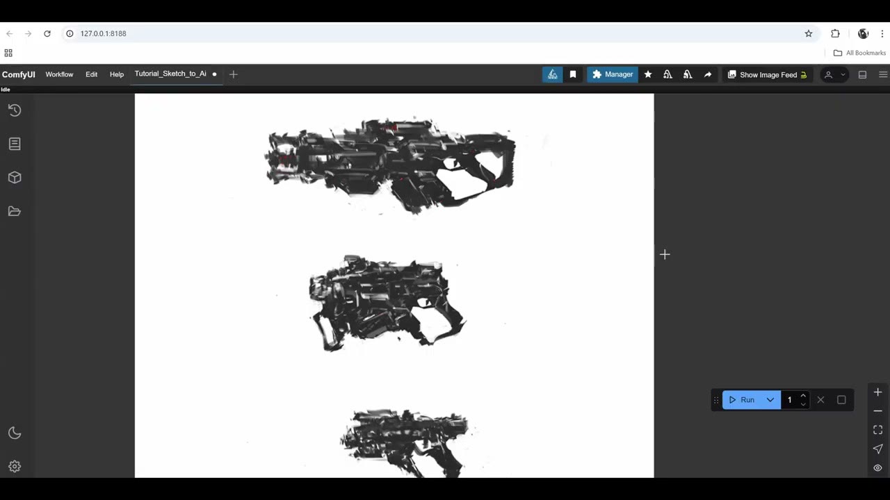Image resolution: width=890 pixels, height=500 pixels.
Task: Toggle link visibility eye icon
Action: [x=878, y=468]
